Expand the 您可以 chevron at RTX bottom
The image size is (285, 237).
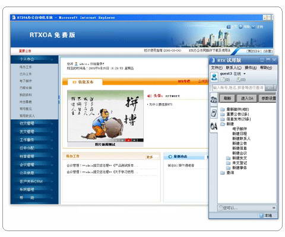tap(274, 208)
